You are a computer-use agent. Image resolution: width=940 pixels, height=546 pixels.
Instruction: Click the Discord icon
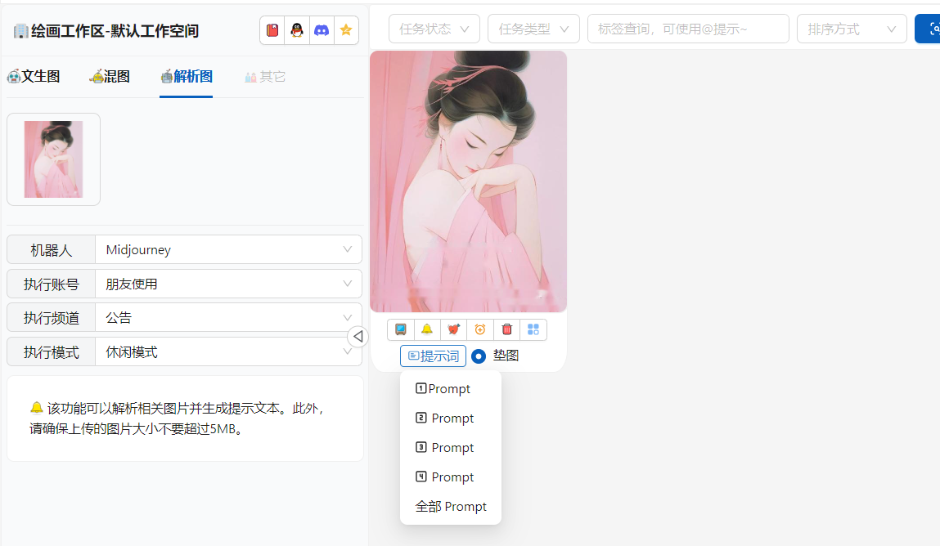coord(322,30)
